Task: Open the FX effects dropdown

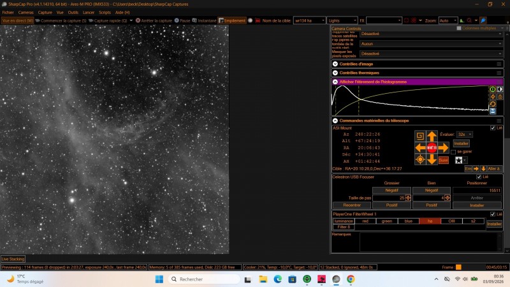Action: pyautogui.click(x=384, y=20)
